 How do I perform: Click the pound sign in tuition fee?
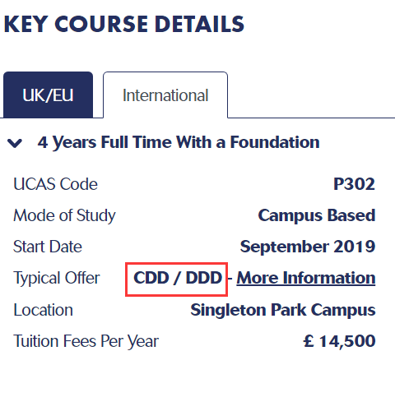click(x=309, y=341)
